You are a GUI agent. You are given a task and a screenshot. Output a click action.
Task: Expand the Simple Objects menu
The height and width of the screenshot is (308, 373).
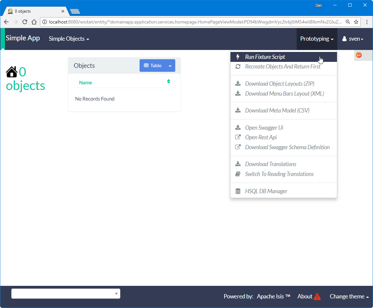[x=69, y=39]
